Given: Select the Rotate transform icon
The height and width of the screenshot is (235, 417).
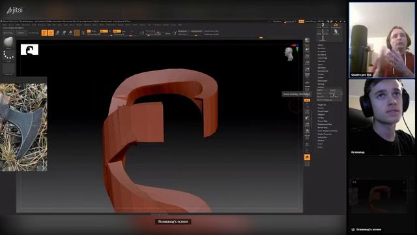Looking at the screenshot, I should (x=70, y=33).
